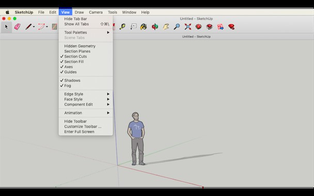Pick the Pan hand tool
The height and width of the screenshot is (196, 314).
tap(166, 27)
